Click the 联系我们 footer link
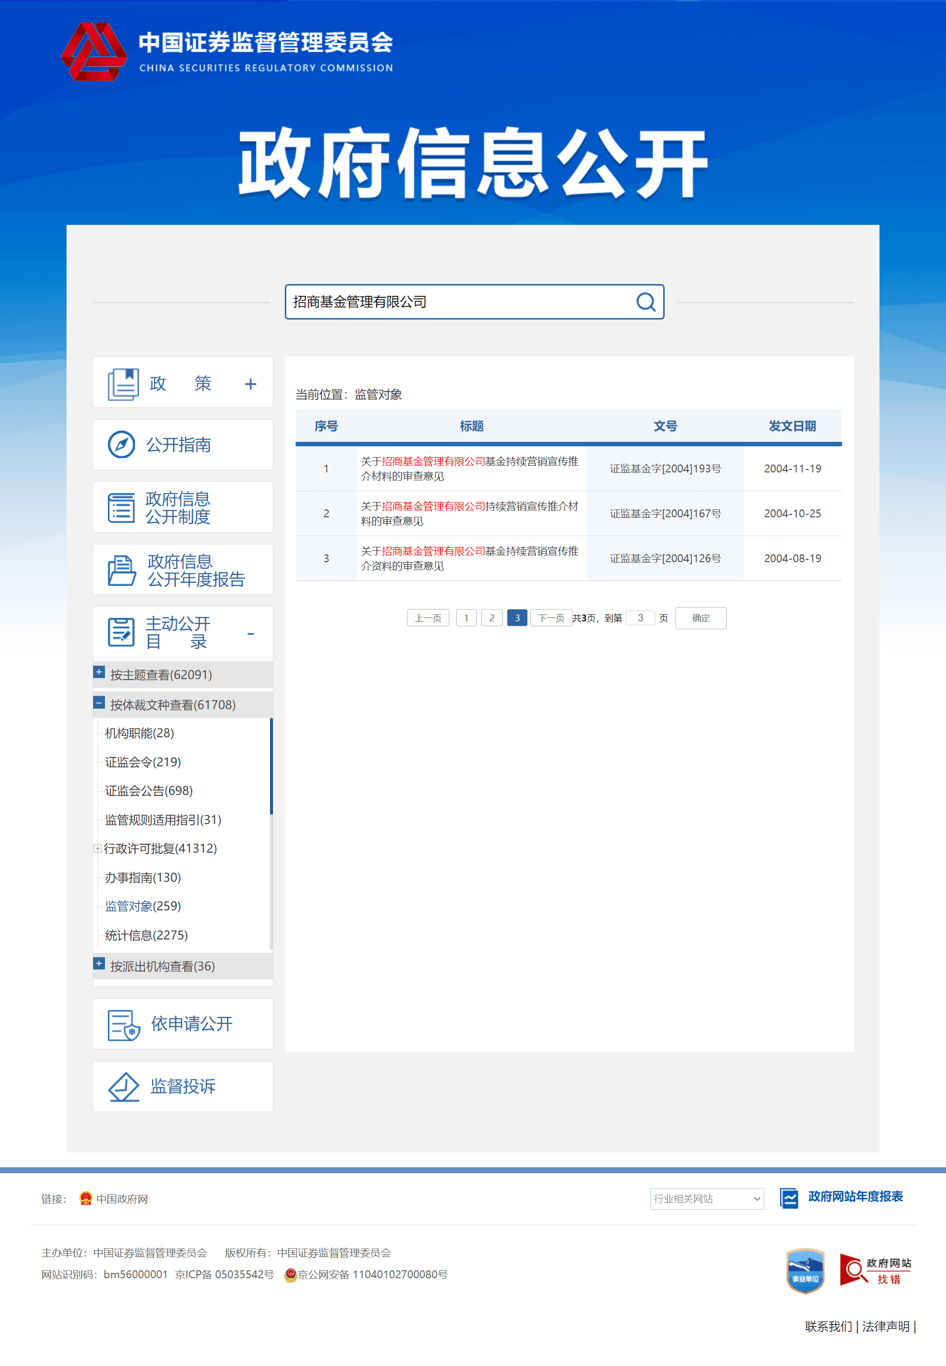The height and width of the screenshot is (1366, 946). (x=828, y=1326)
